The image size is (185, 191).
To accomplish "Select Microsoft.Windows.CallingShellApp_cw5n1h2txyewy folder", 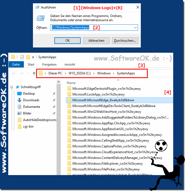I will point(111,141).
